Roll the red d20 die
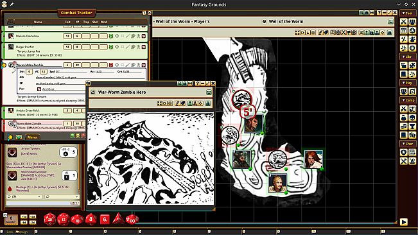 pyautogui.click(x=49, y=220)
